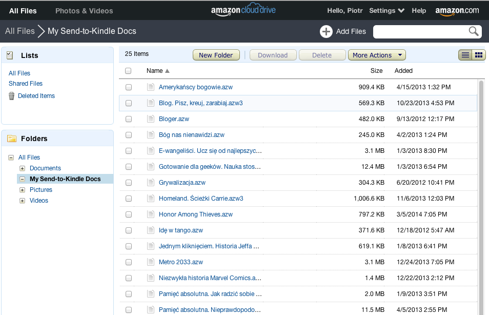
Task: Click the Lists panel clipboard icon
Action: 10,55
